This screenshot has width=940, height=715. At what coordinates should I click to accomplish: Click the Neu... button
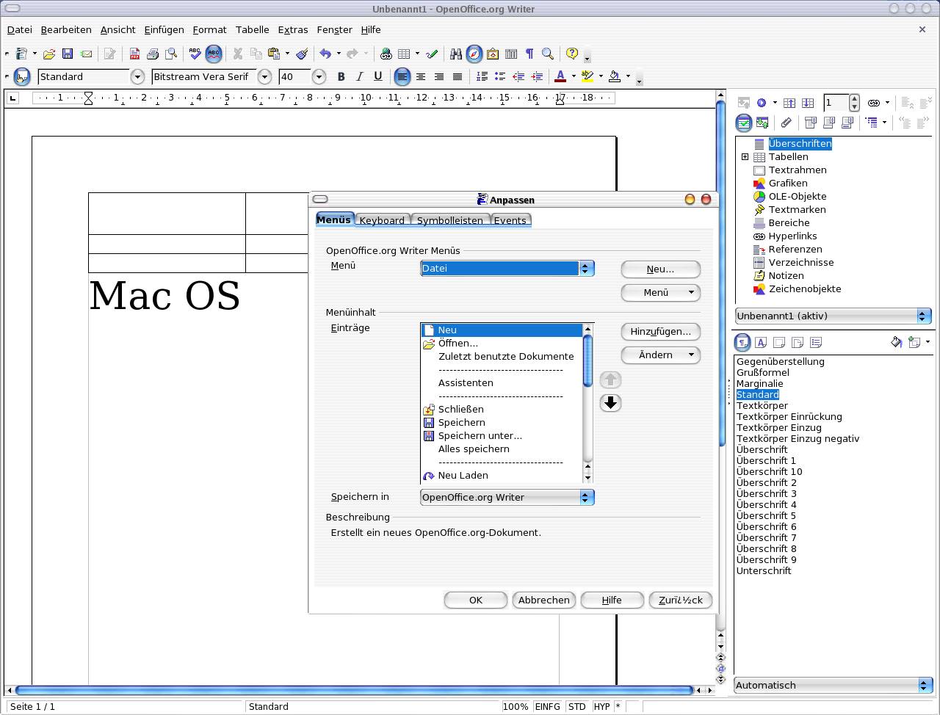661,269
